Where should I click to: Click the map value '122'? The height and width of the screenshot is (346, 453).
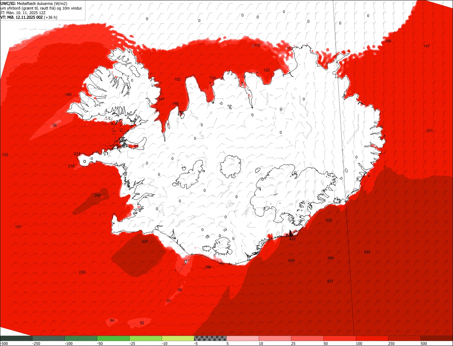pyautogui.click(x=266, y=70)
